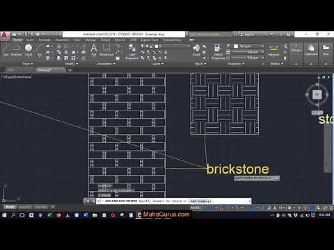Click the search field in title bar
Viewport: 334px width, 250px height.
pos(210,35)
